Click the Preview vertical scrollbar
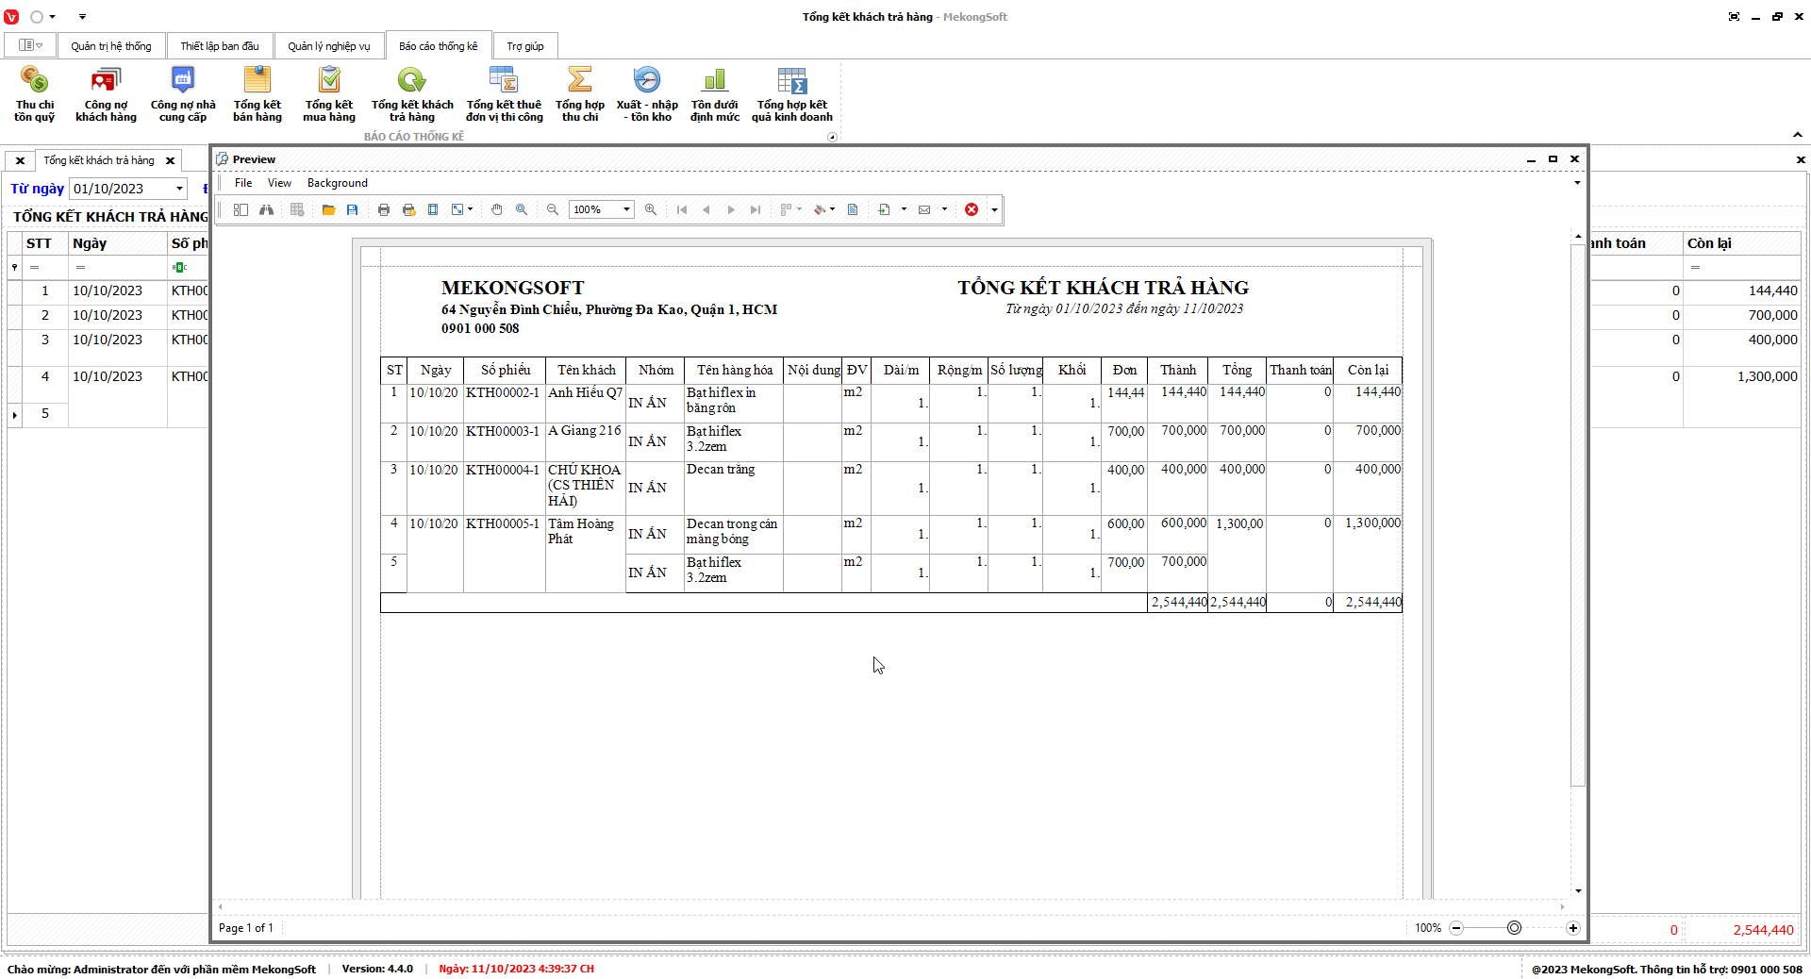1811x979 pixels. click(1578, 514)
